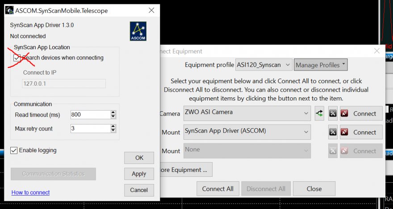Image resolution: width=393 pixels, height=209 pixels.
Task: Click Cancel in the SynScan driver dialog
Action: [139, 190]
